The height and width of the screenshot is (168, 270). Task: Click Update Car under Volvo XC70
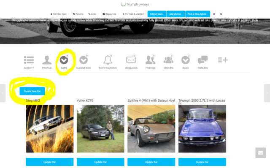click(x=100, y=162)
